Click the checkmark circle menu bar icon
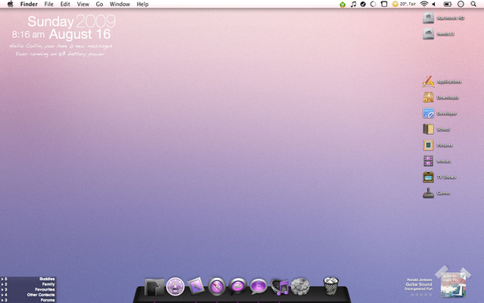 363,4
